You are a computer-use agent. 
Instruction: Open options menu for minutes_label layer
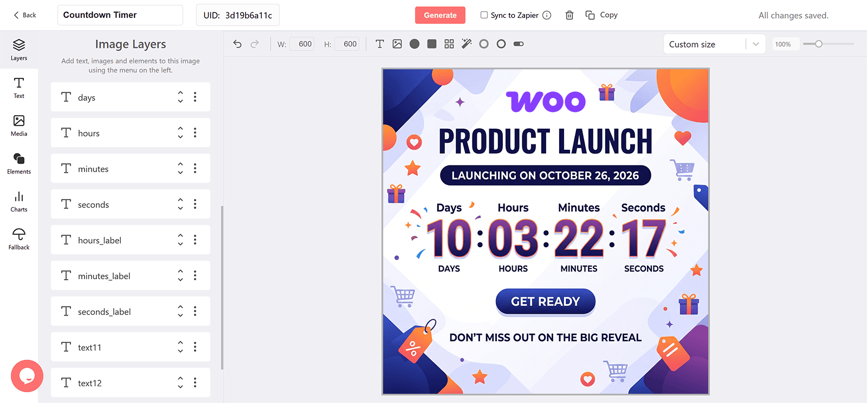click(195, 275)
